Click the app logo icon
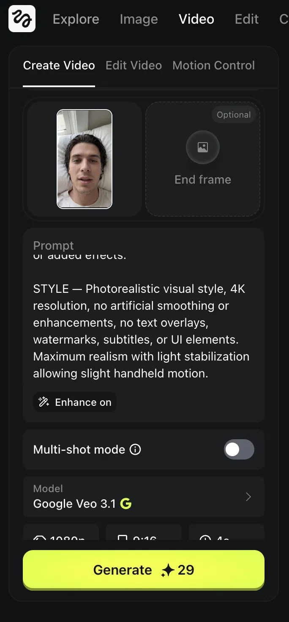This screenshot has height=622, width=289. pos(22,19)
